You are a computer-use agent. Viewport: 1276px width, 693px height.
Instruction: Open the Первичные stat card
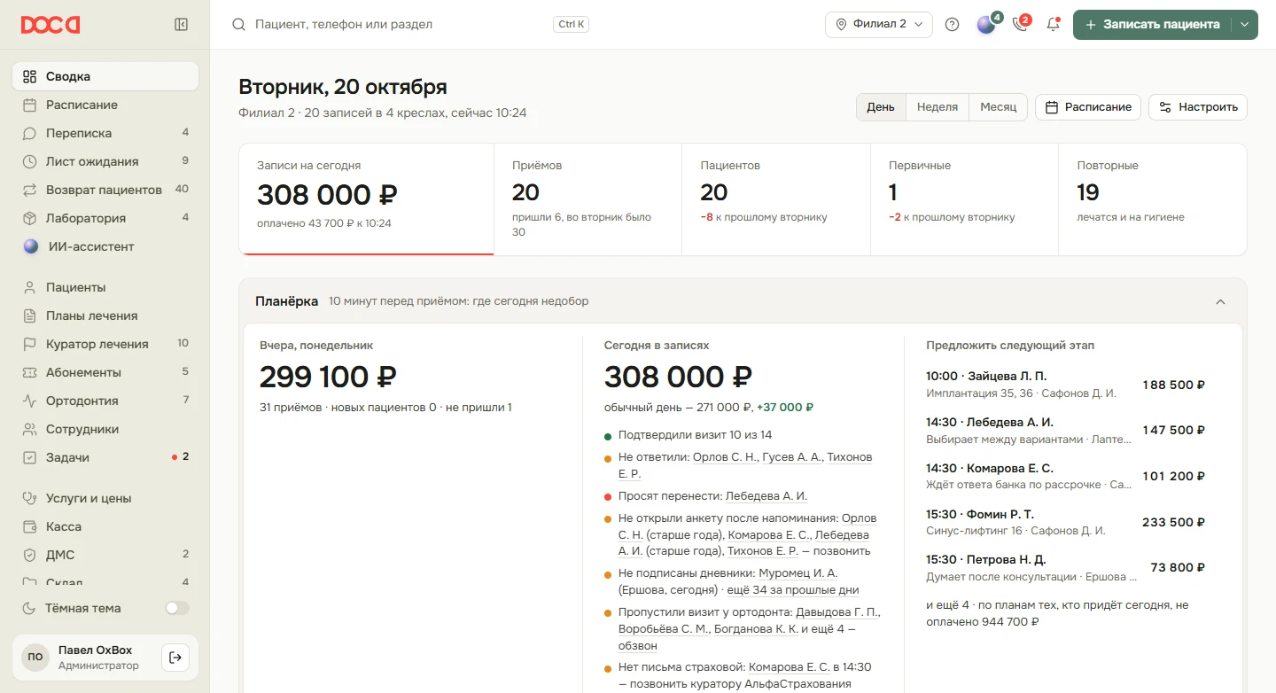click(964, 199)
